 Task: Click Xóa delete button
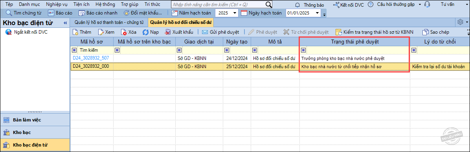point(129,32)
